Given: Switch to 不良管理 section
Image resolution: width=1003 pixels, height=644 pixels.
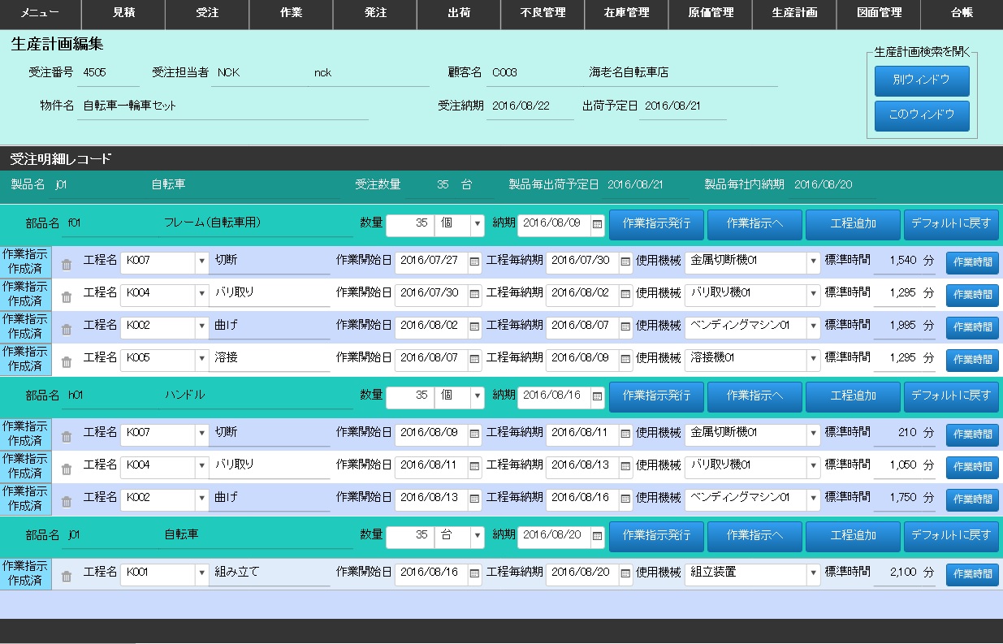Looking at the screenshot, I should 543,14.
